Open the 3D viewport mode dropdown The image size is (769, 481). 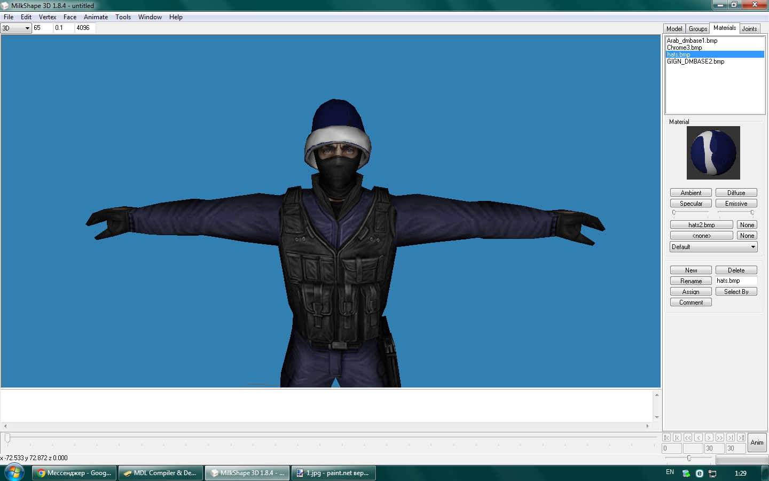point(16,28)
